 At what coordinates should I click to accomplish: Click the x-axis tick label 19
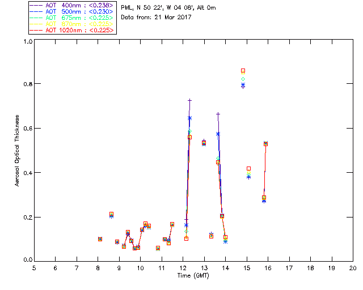332,268
